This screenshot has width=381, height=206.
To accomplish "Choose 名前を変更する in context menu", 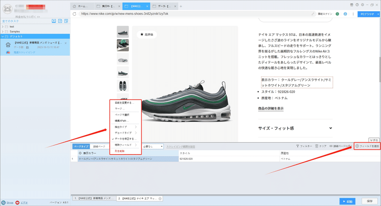I will (125, 103).
